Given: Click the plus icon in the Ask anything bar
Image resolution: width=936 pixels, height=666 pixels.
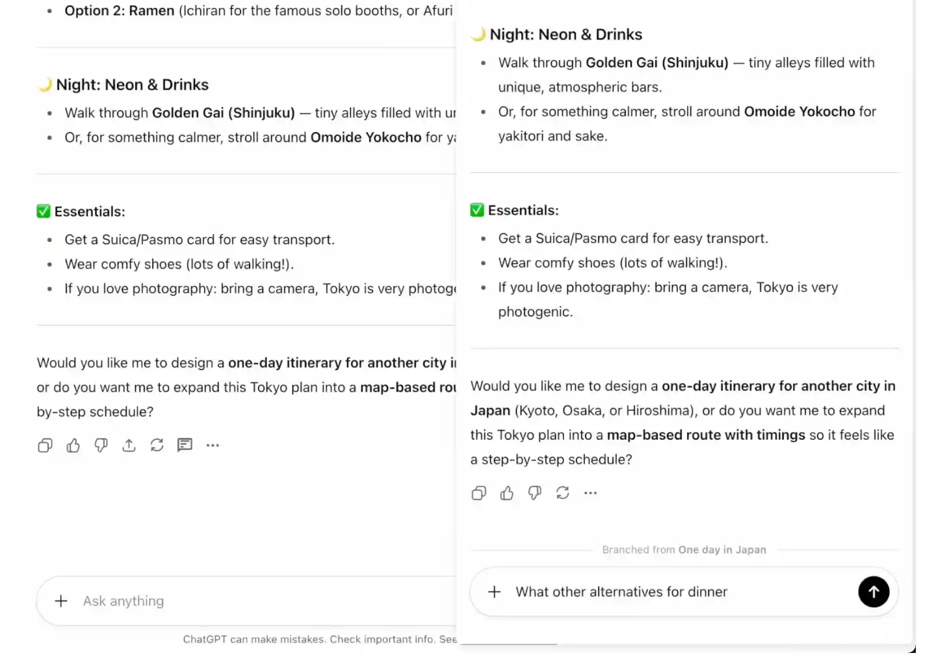Looking at the screenshot, I should [61, 600].
